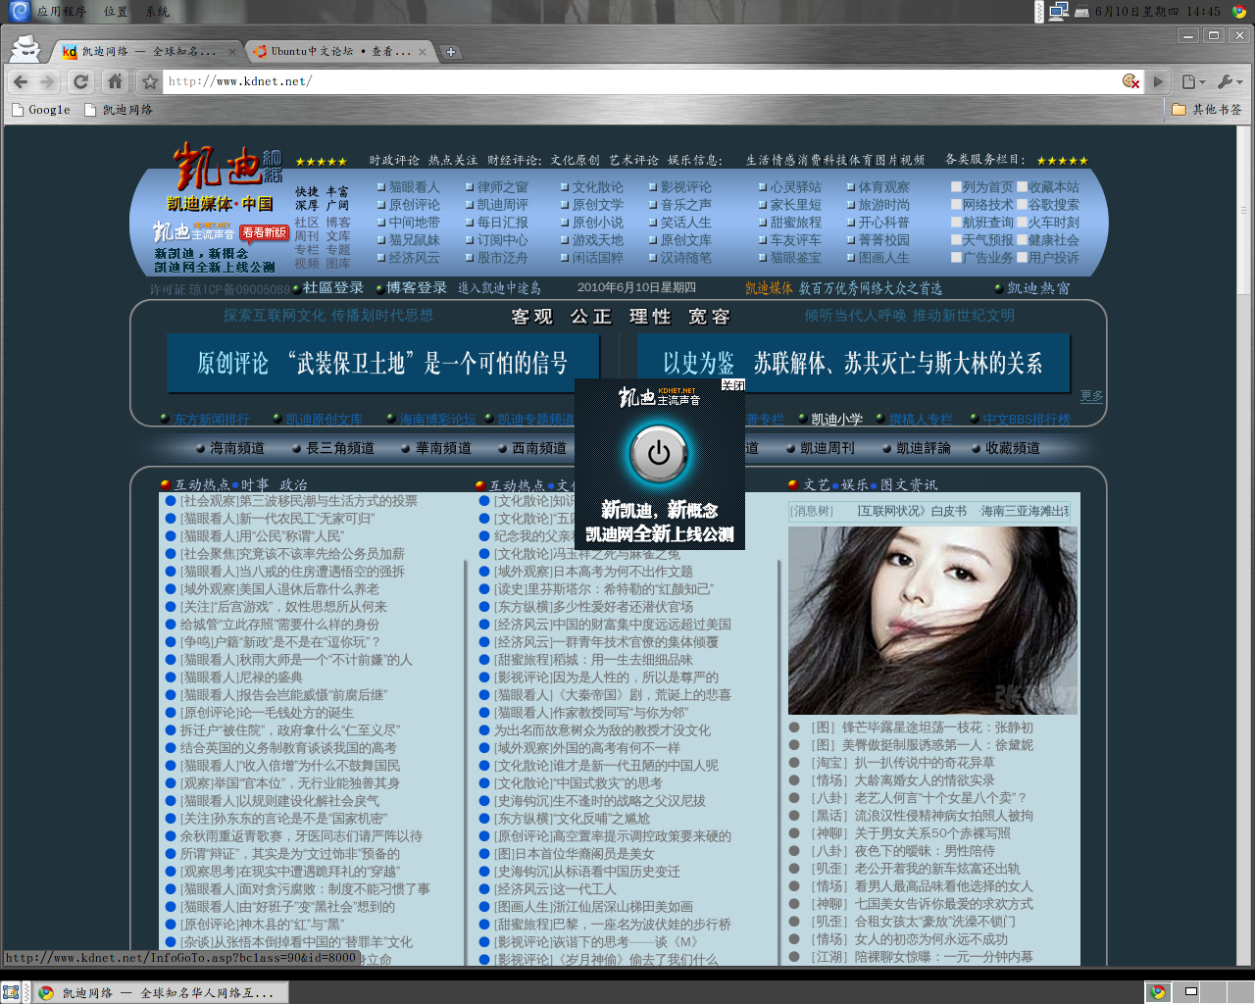Open the 收藏频道 channel tab

click(x=1013, y=448)
